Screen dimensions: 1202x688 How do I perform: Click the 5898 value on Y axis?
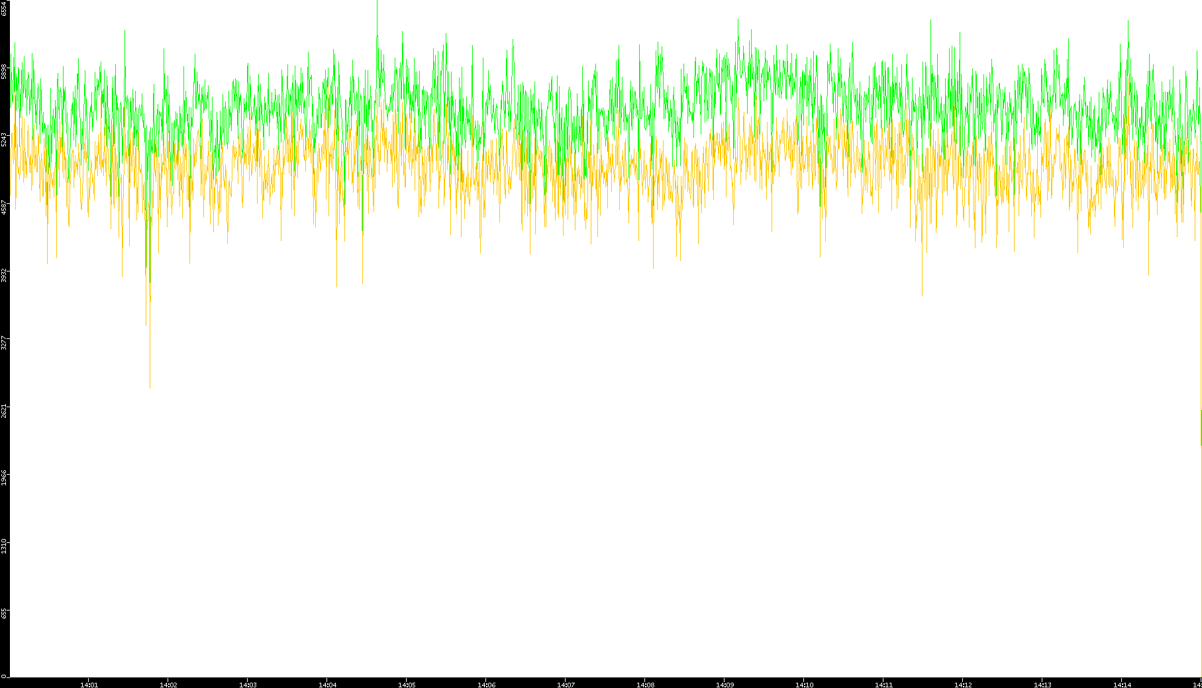pyautogui.click(x=4, y=72)
